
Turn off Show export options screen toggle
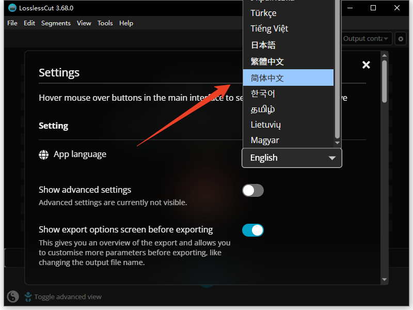(253, 230)
